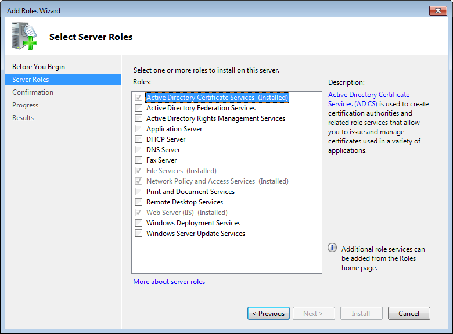Screen dimensions: 453x334
Task: Open More about server roles link
Action: [x=169, y=282]
